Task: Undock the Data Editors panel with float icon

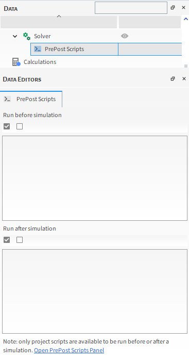Action: tap(173, 79)
